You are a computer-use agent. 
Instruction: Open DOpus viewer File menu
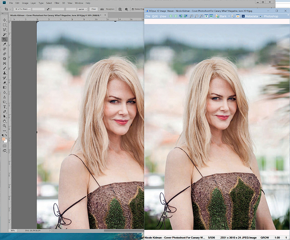point(148,16)
